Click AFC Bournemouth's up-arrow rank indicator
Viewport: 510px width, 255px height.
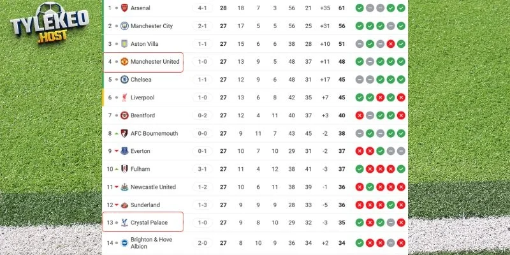116,133
